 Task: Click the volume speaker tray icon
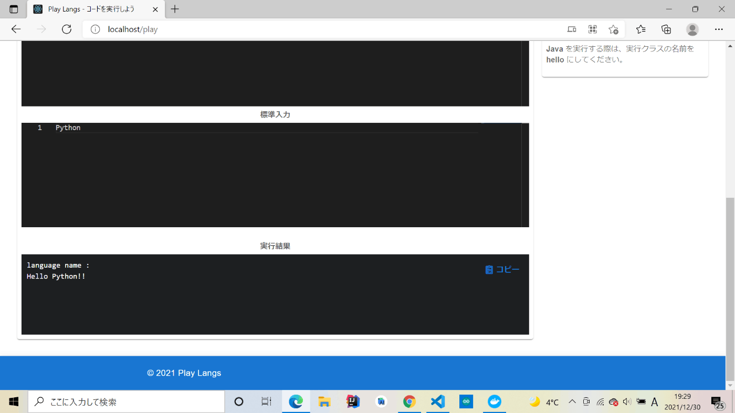click(627, 402)
